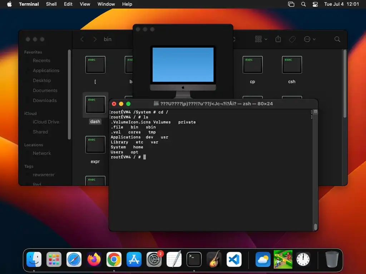The width and height of the screenshot is (366, 274).
Task: Open Visual Studio Code from the Dock
Action: pos(234,259)
